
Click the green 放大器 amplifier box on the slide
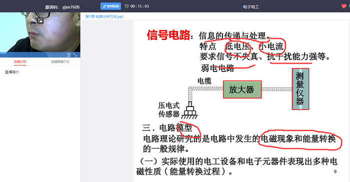242,89
